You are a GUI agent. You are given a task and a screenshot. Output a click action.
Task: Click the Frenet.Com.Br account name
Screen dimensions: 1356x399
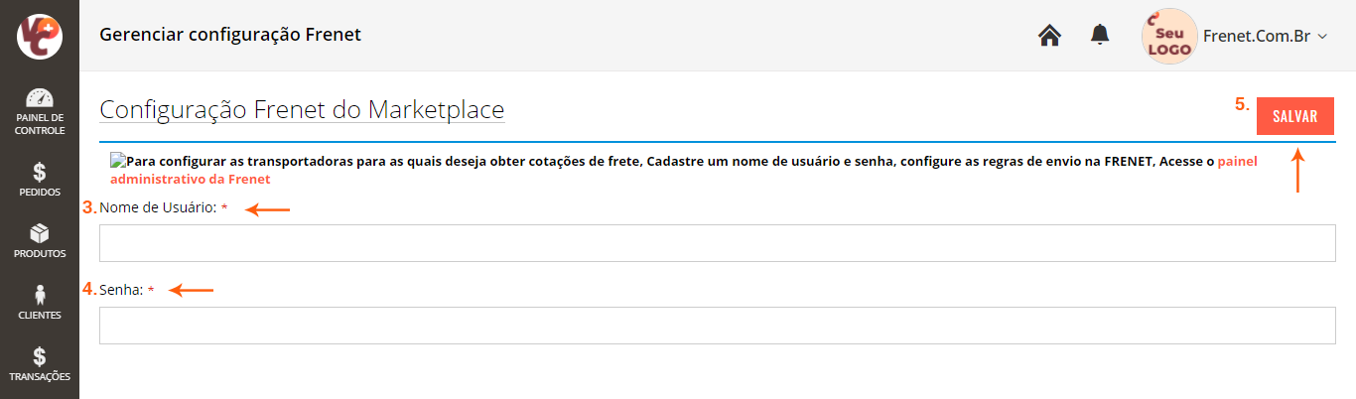tap(1256, 36)
